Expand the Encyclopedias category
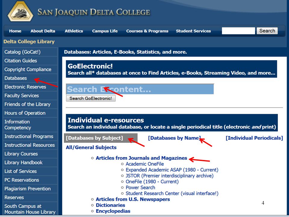This screenshot has height=217, width=289. 113,211
